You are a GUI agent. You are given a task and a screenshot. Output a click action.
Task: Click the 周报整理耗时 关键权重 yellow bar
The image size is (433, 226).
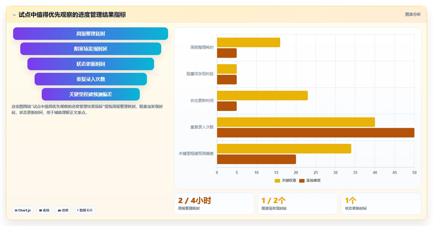pyautogui.click(x=249, y=42)
